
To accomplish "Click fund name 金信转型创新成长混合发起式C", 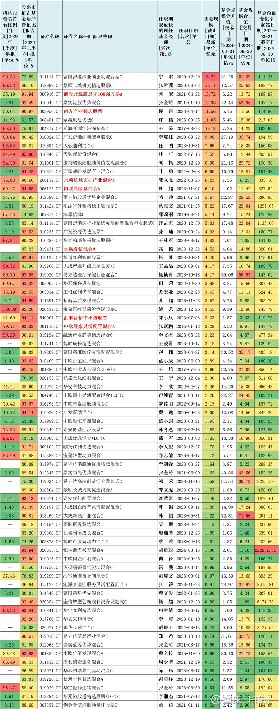I will tap(95, 602).
